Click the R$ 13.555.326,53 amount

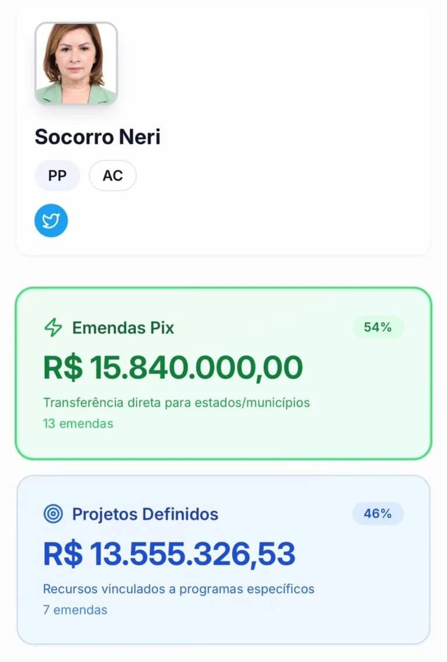(169, 554)
